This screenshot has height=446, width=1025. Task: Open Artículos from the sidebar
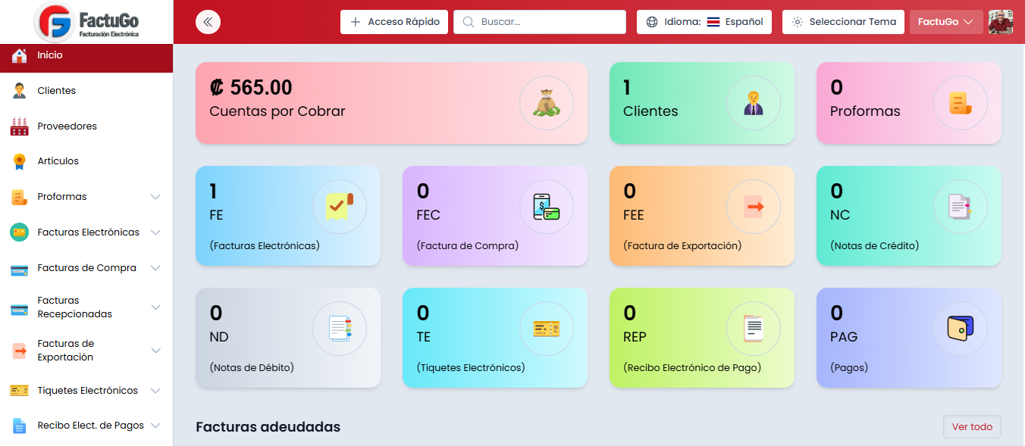[58, 161]
